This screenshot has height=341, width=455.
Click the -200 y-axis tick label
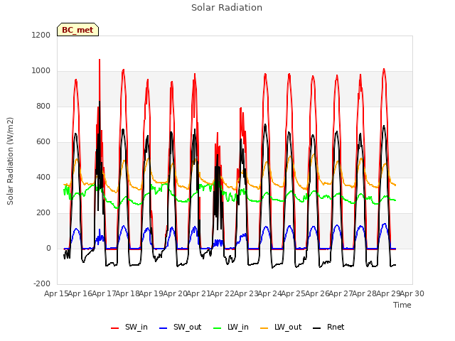coord(42,284)
